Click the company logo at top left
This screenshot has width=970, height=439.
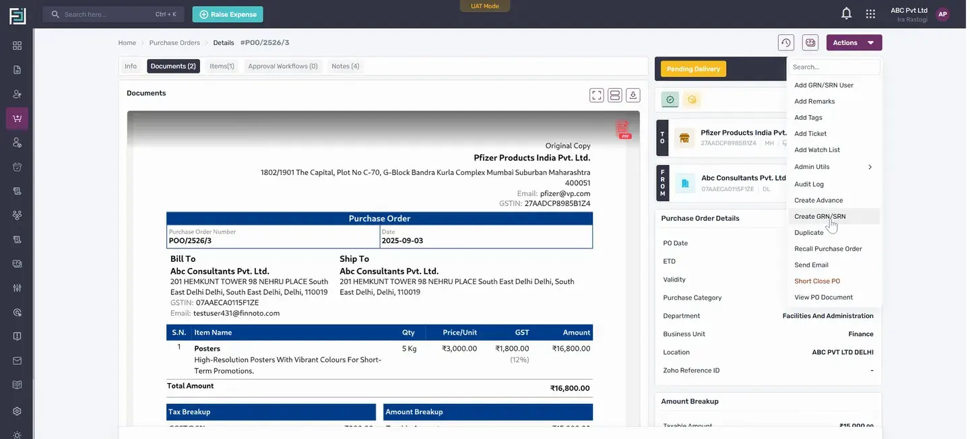pyautogui.click(x=18, y=15)
